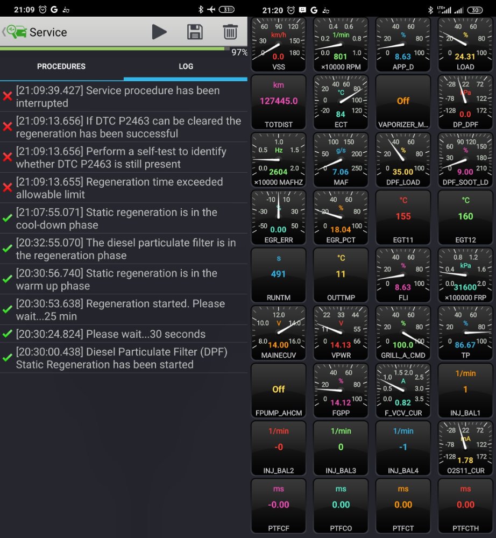Viewport: 496px width, 538px height.
Task: Start the service procedure with play icon
Action: (159, 32)
